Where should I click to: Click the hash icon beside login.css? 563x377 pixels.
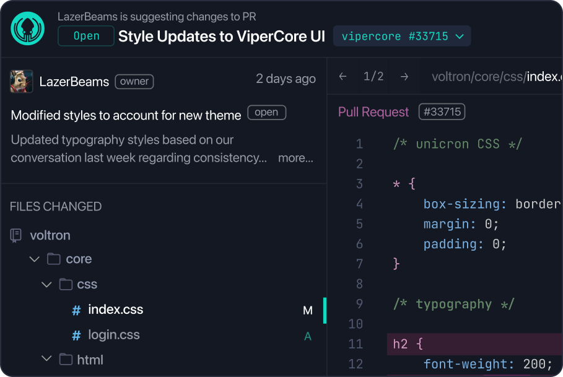coord(76,336)
